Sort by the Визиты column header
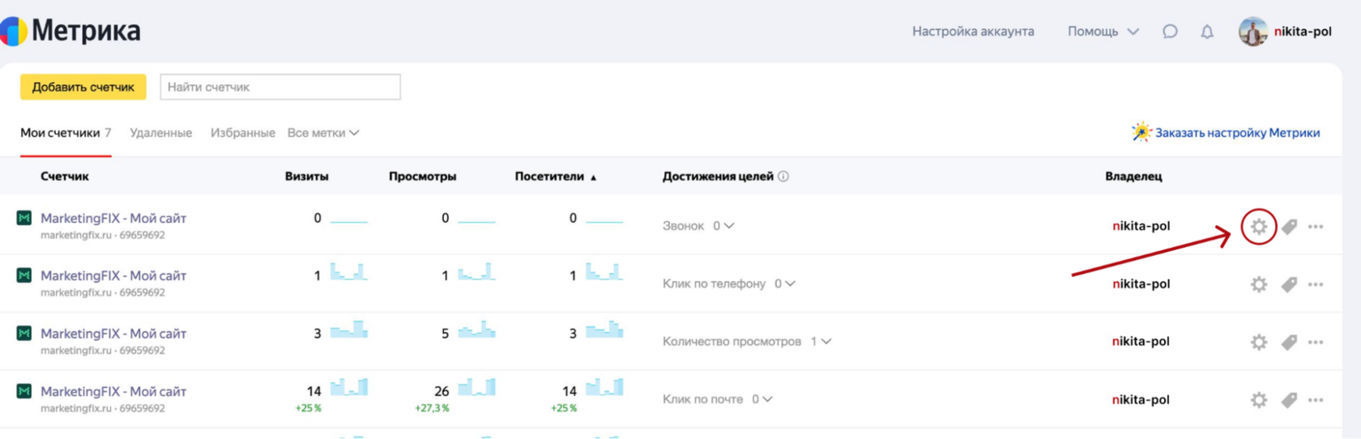The width and height of the screenshot is (1361, 439). (307, 177)
